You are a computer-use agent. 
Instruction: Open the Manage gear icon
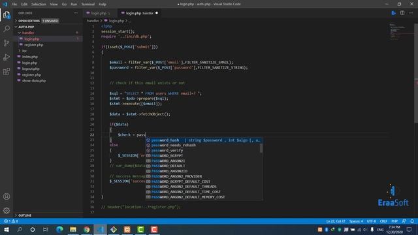[x=7, y=211]
